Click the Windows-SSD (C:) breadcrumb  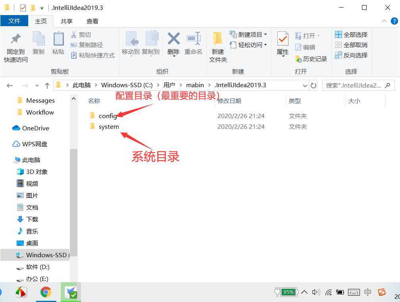point(127,85)
